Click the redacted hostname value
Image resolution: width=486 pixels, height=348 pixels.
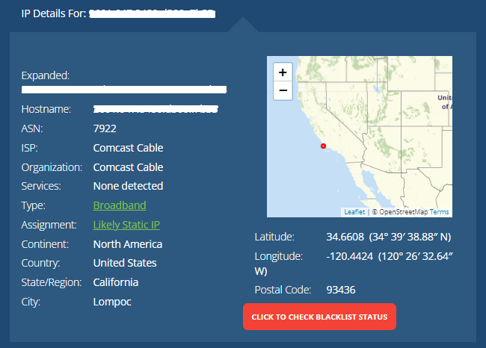tap(156, 109)
